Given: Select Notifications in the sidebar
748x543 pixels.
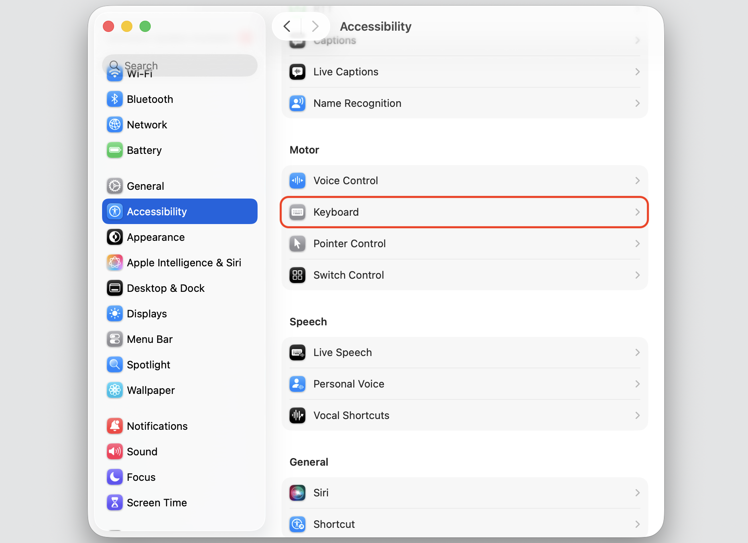Looking at the screenshot, I should [180, 426].
